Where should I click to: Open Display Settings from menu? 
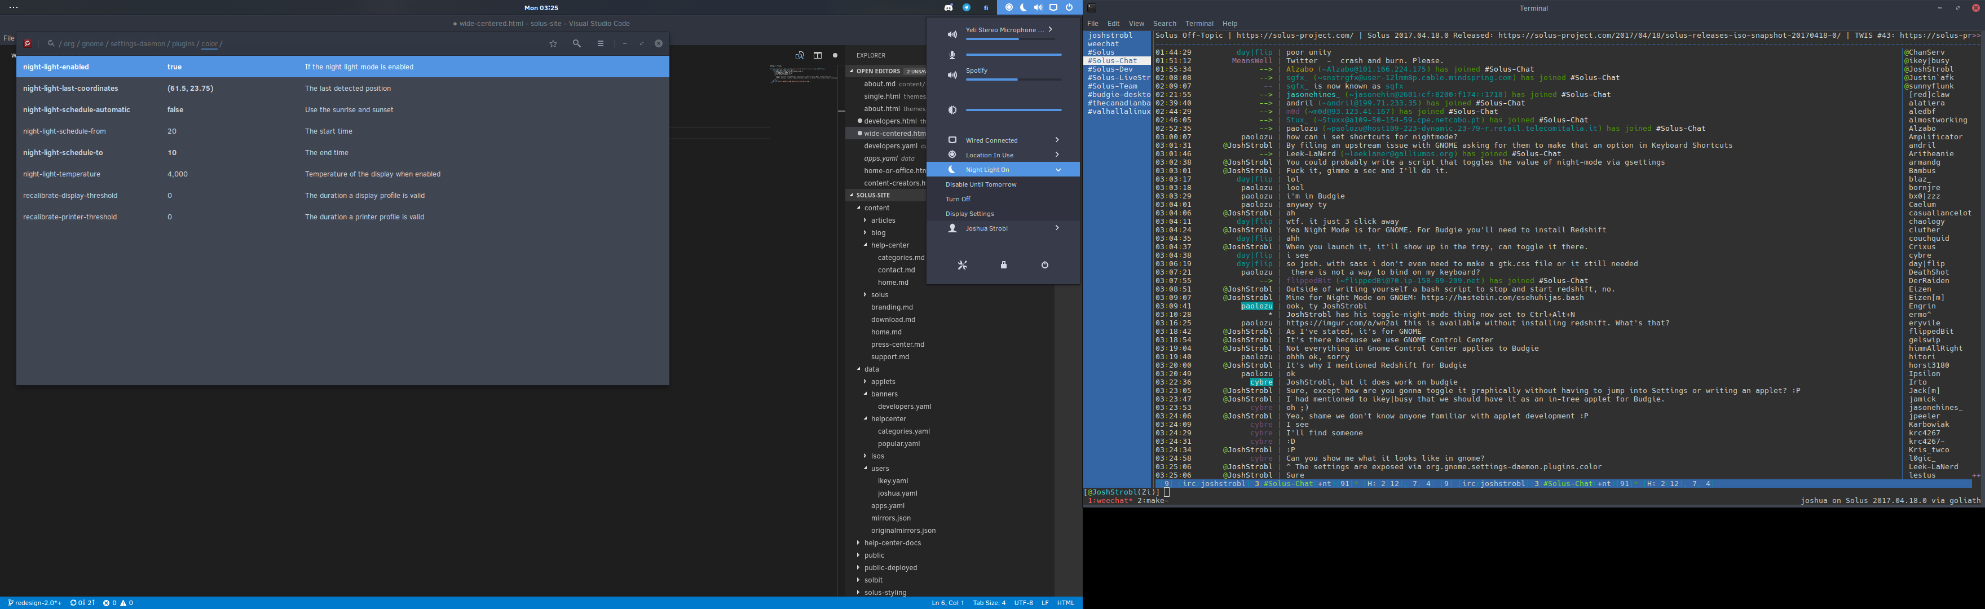(969, 214)
